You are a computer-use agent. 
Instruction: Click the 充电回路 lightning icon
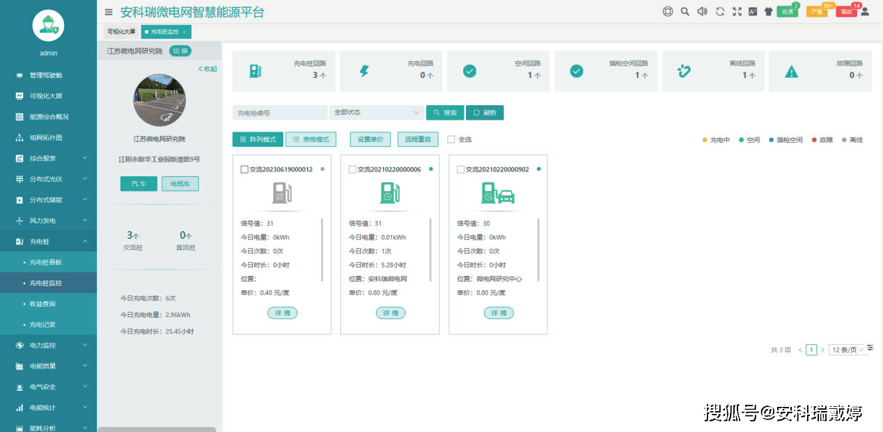364,70
